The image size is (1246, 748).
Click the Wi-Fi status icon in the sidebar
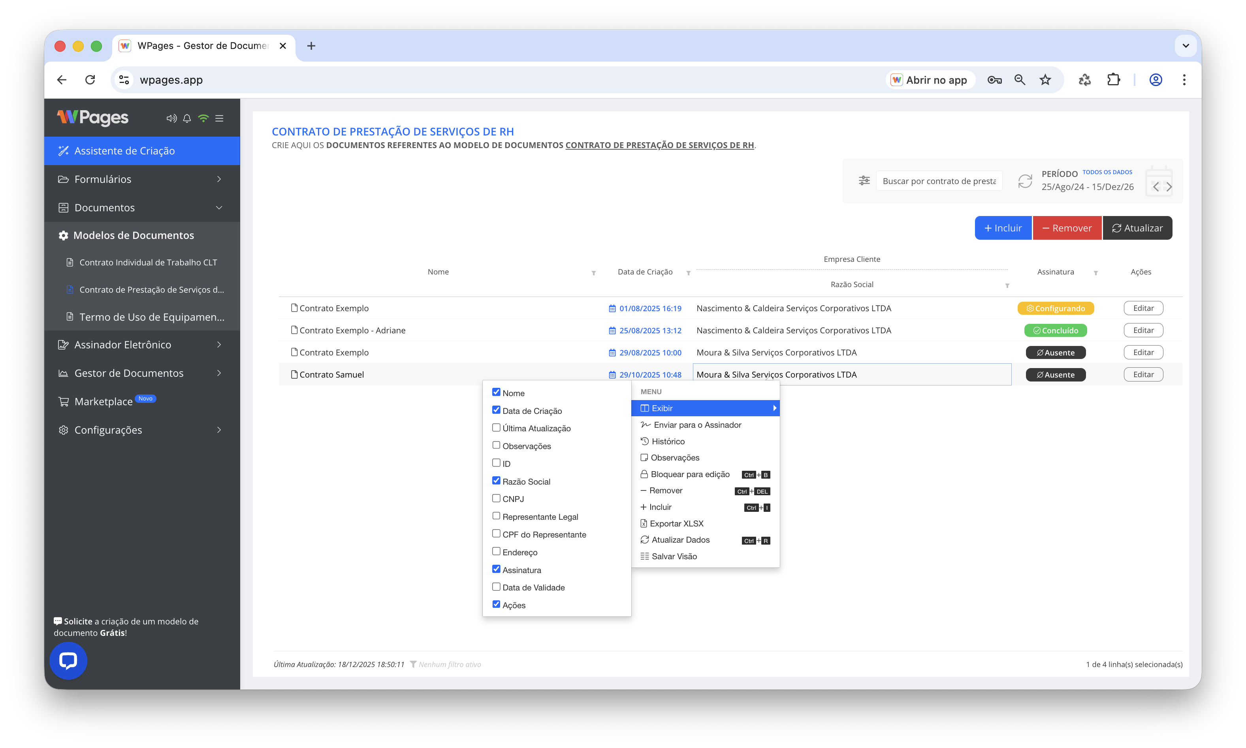pos(203,118)
